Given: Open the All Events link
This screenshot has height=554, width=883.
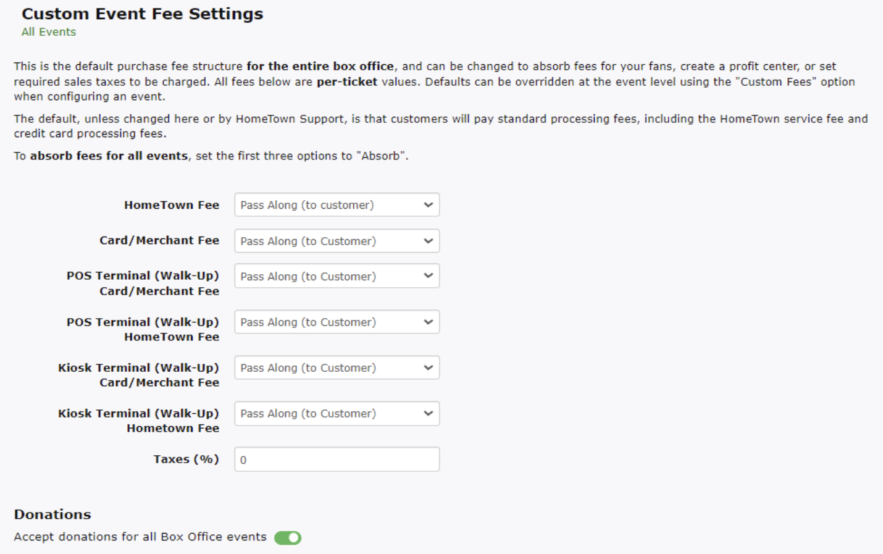Looking at the screenshot, I should tap(48, 32).
